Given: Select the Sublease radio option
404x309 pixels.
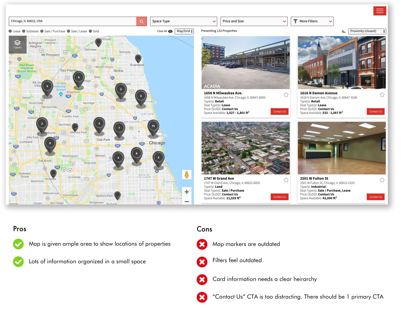Looking at the screenshot, I should tap(24, 31).
